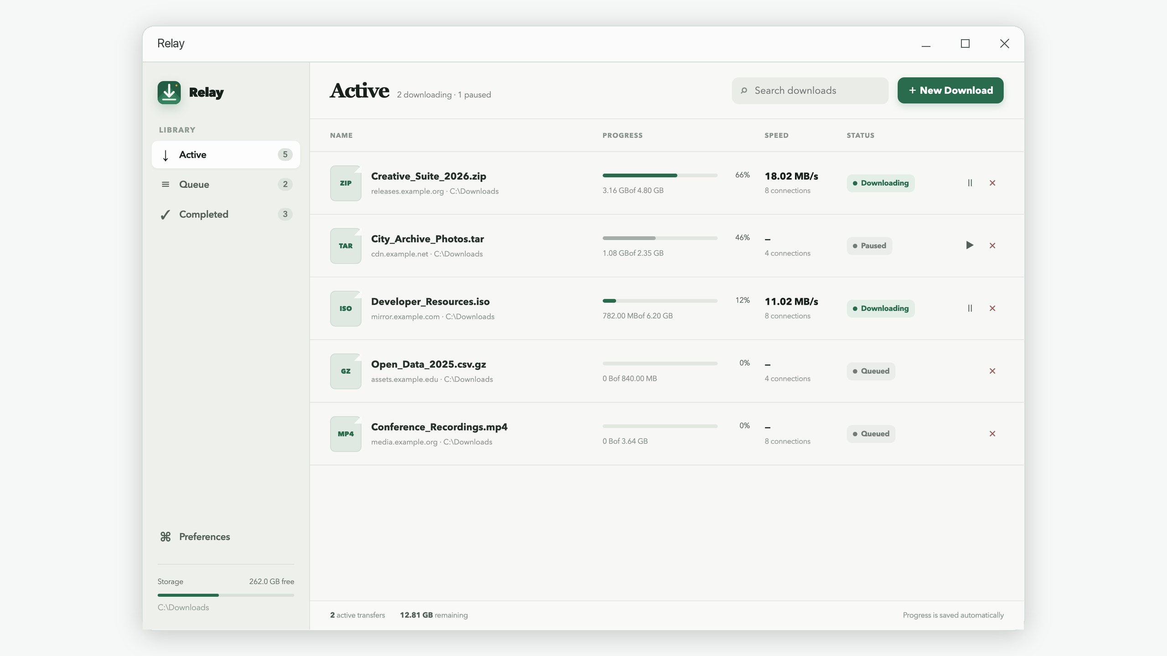1167x656 pixels.
Task: Click the '782.00 MBof 6.20 GB' size text
Action: (637, 316)
